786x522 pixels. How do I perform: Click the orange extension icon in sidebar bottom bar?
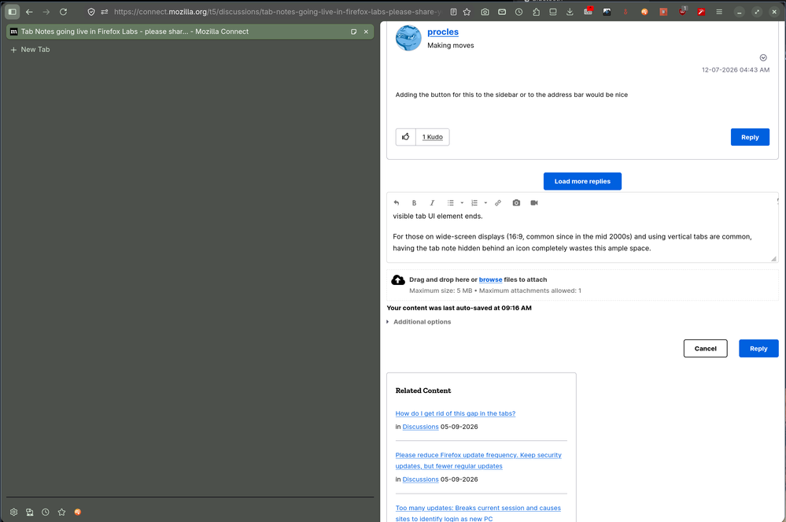[78, 512]
